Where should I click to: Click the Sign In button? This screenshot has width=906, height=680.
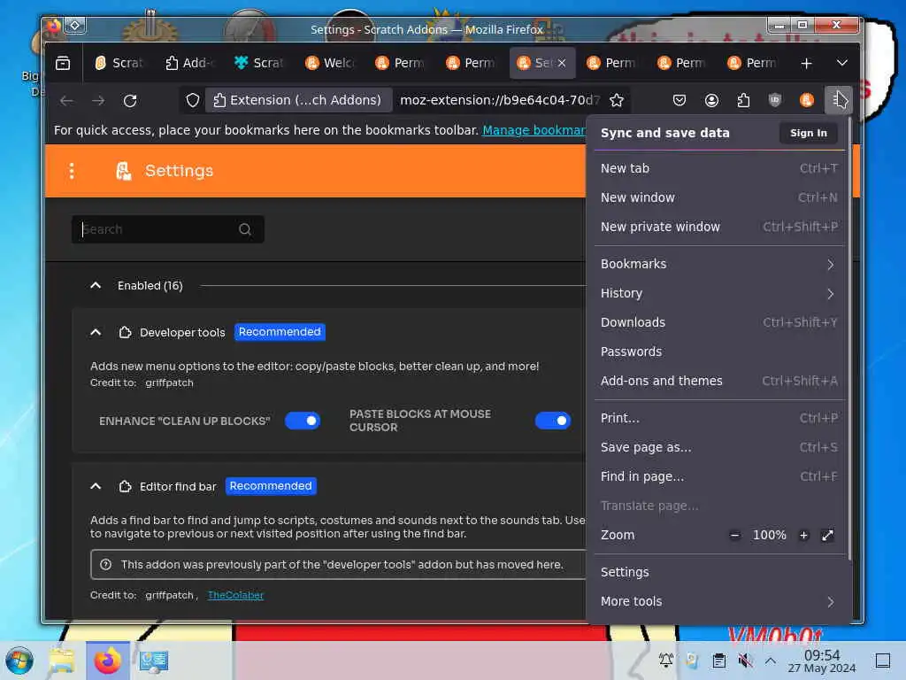809,133
